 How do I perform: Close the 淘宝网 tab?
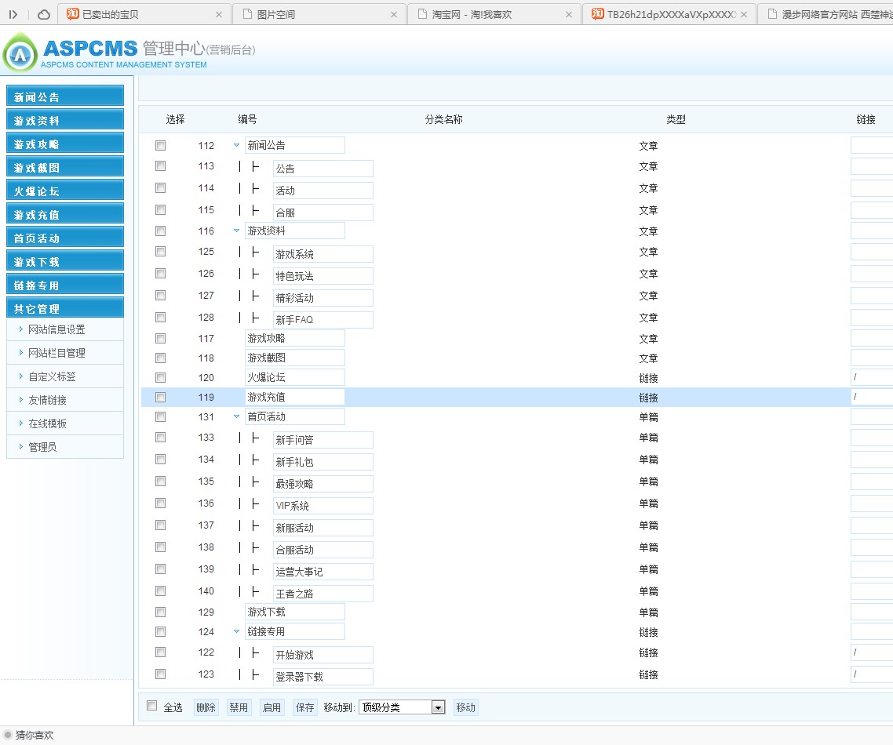point(568,15)
